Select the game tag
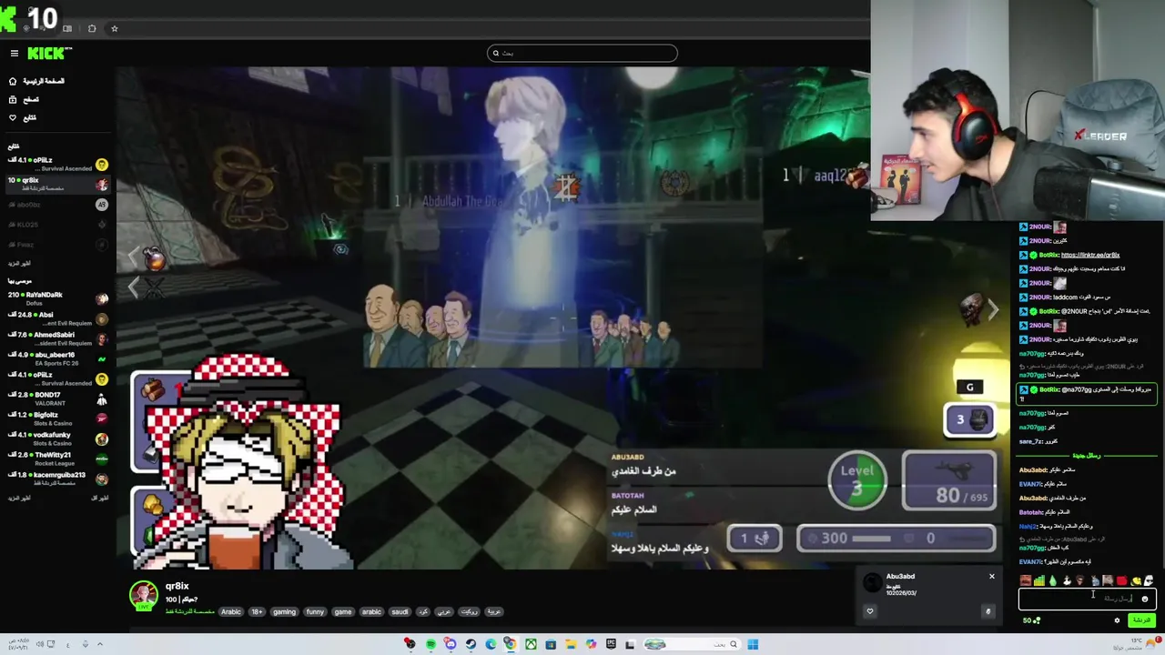Screen dimensions: 1165x655 click(342, 611)
